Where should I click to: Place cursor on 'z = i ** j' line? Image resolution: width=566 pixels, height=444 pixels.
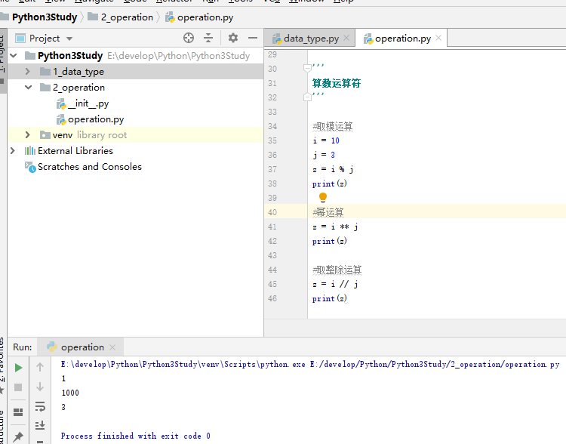pyautogui.click(x=335, y=227)
